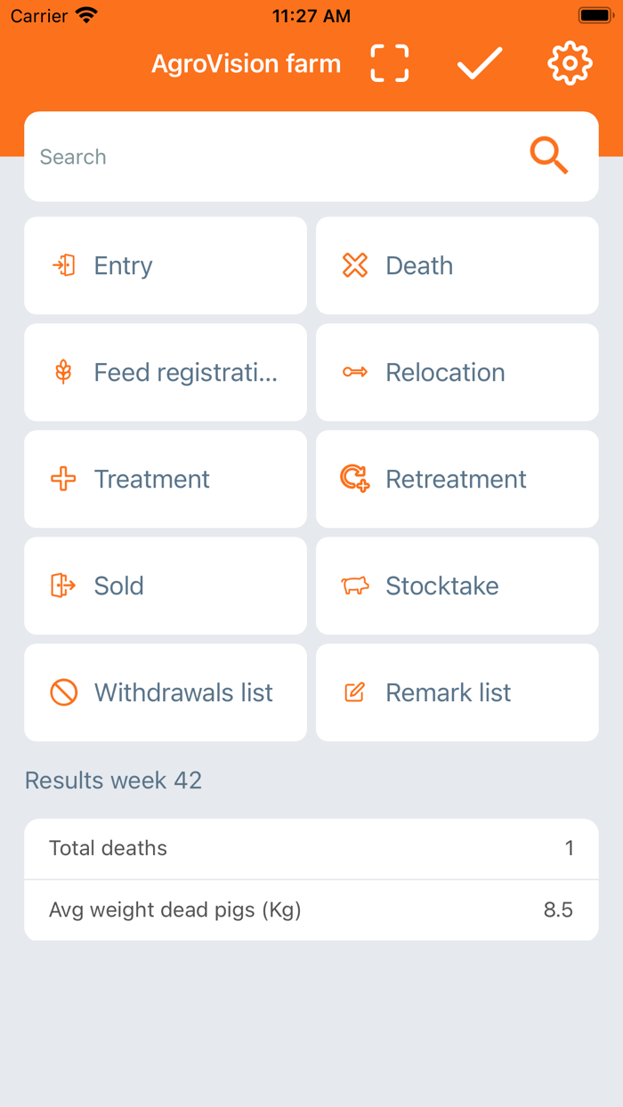The height and width of the screenshot is (1107, 623).
Task: Focus the Search input field
Action: [267, 157]
